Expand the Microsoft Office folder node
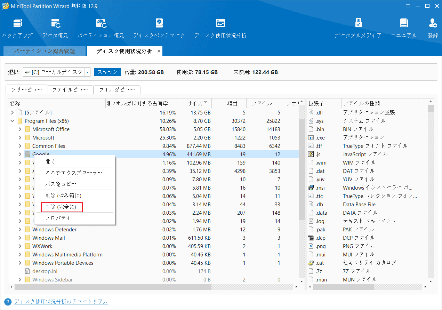 21,129
